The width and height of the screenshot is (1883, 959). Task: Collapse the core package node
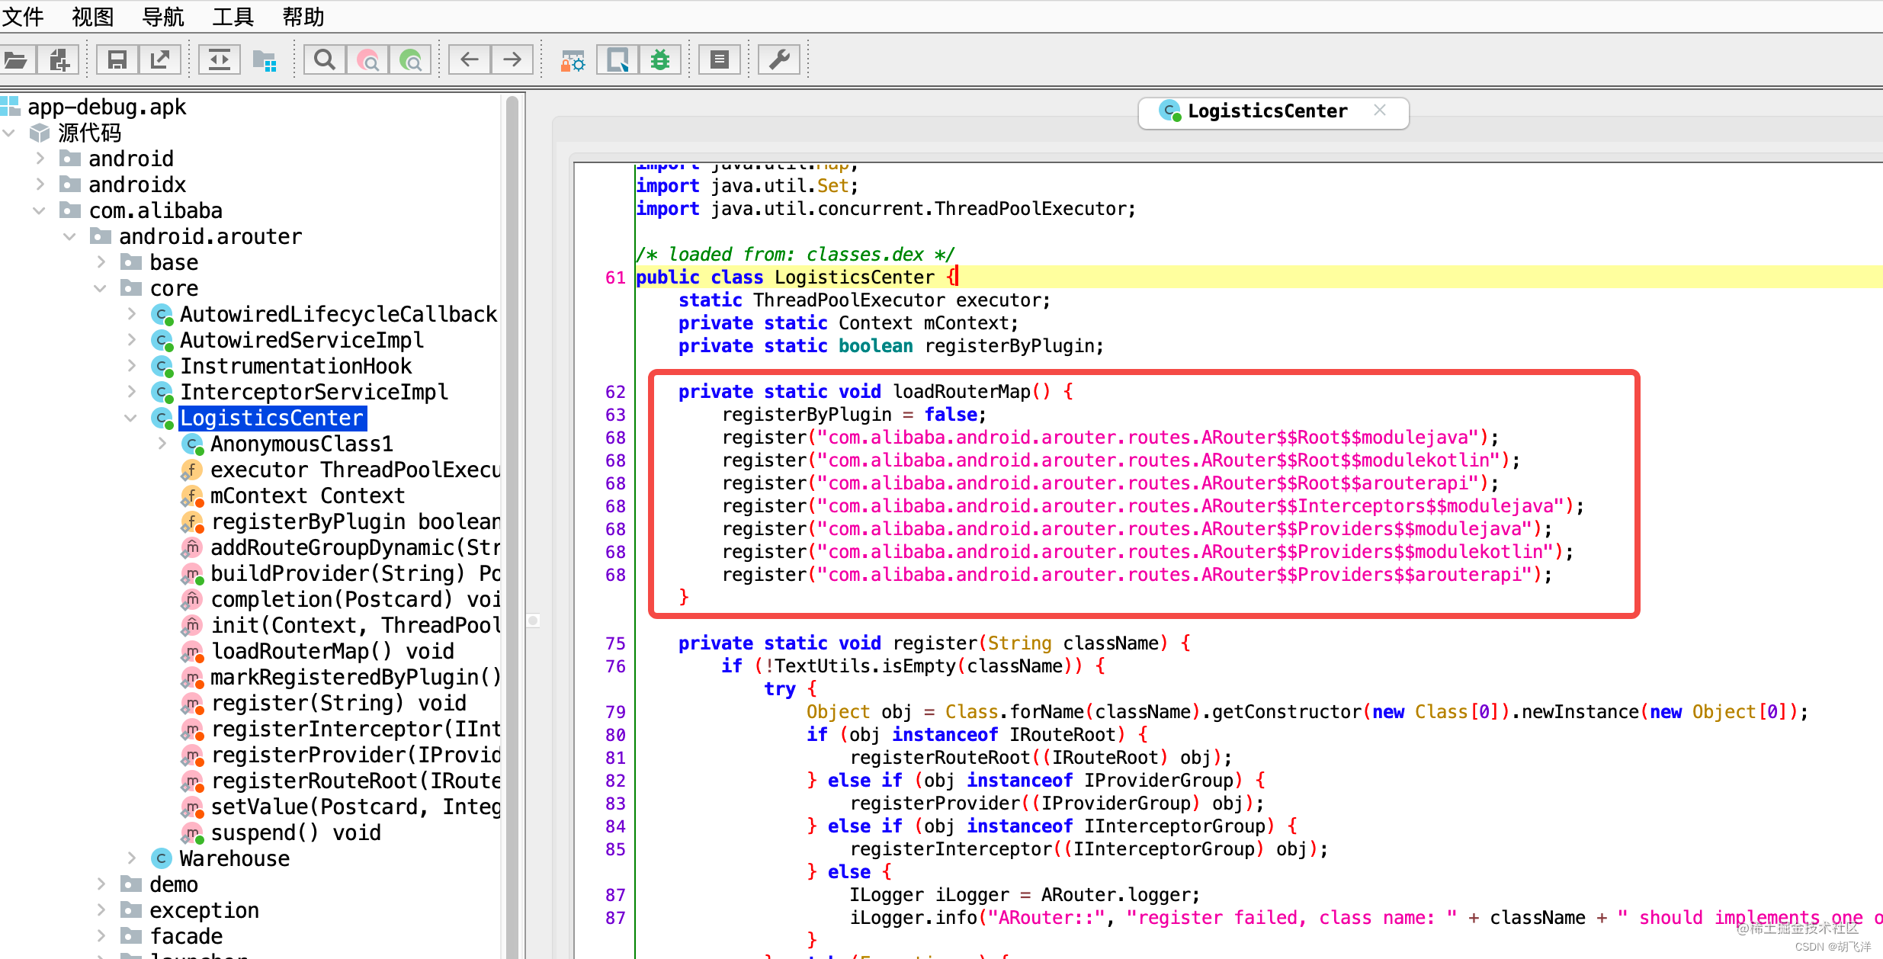coord(100,288)
